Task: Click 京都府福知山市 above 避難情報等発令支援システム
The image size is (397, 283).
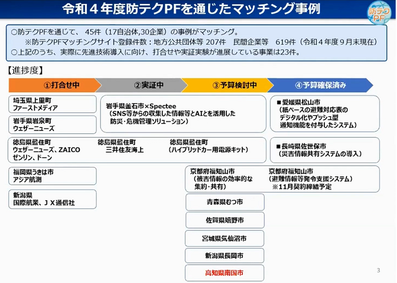Action: tap(290, 171)
